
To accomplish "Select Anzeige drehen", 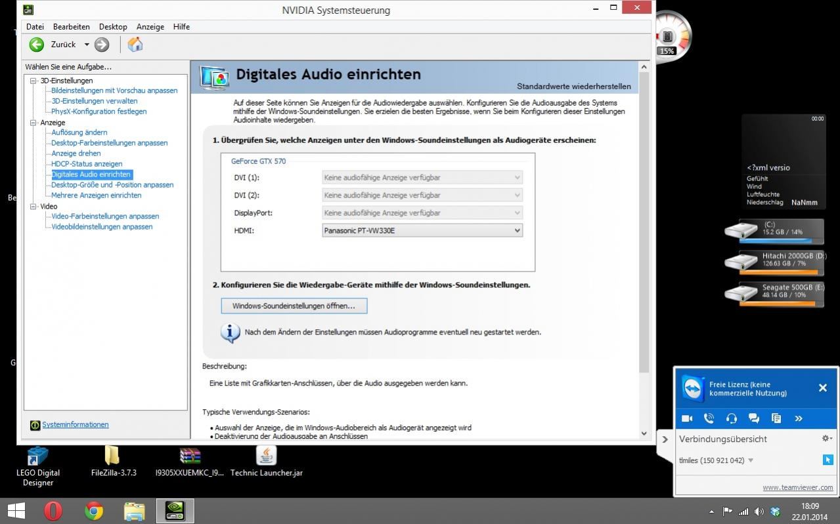I will pos(76,153).
